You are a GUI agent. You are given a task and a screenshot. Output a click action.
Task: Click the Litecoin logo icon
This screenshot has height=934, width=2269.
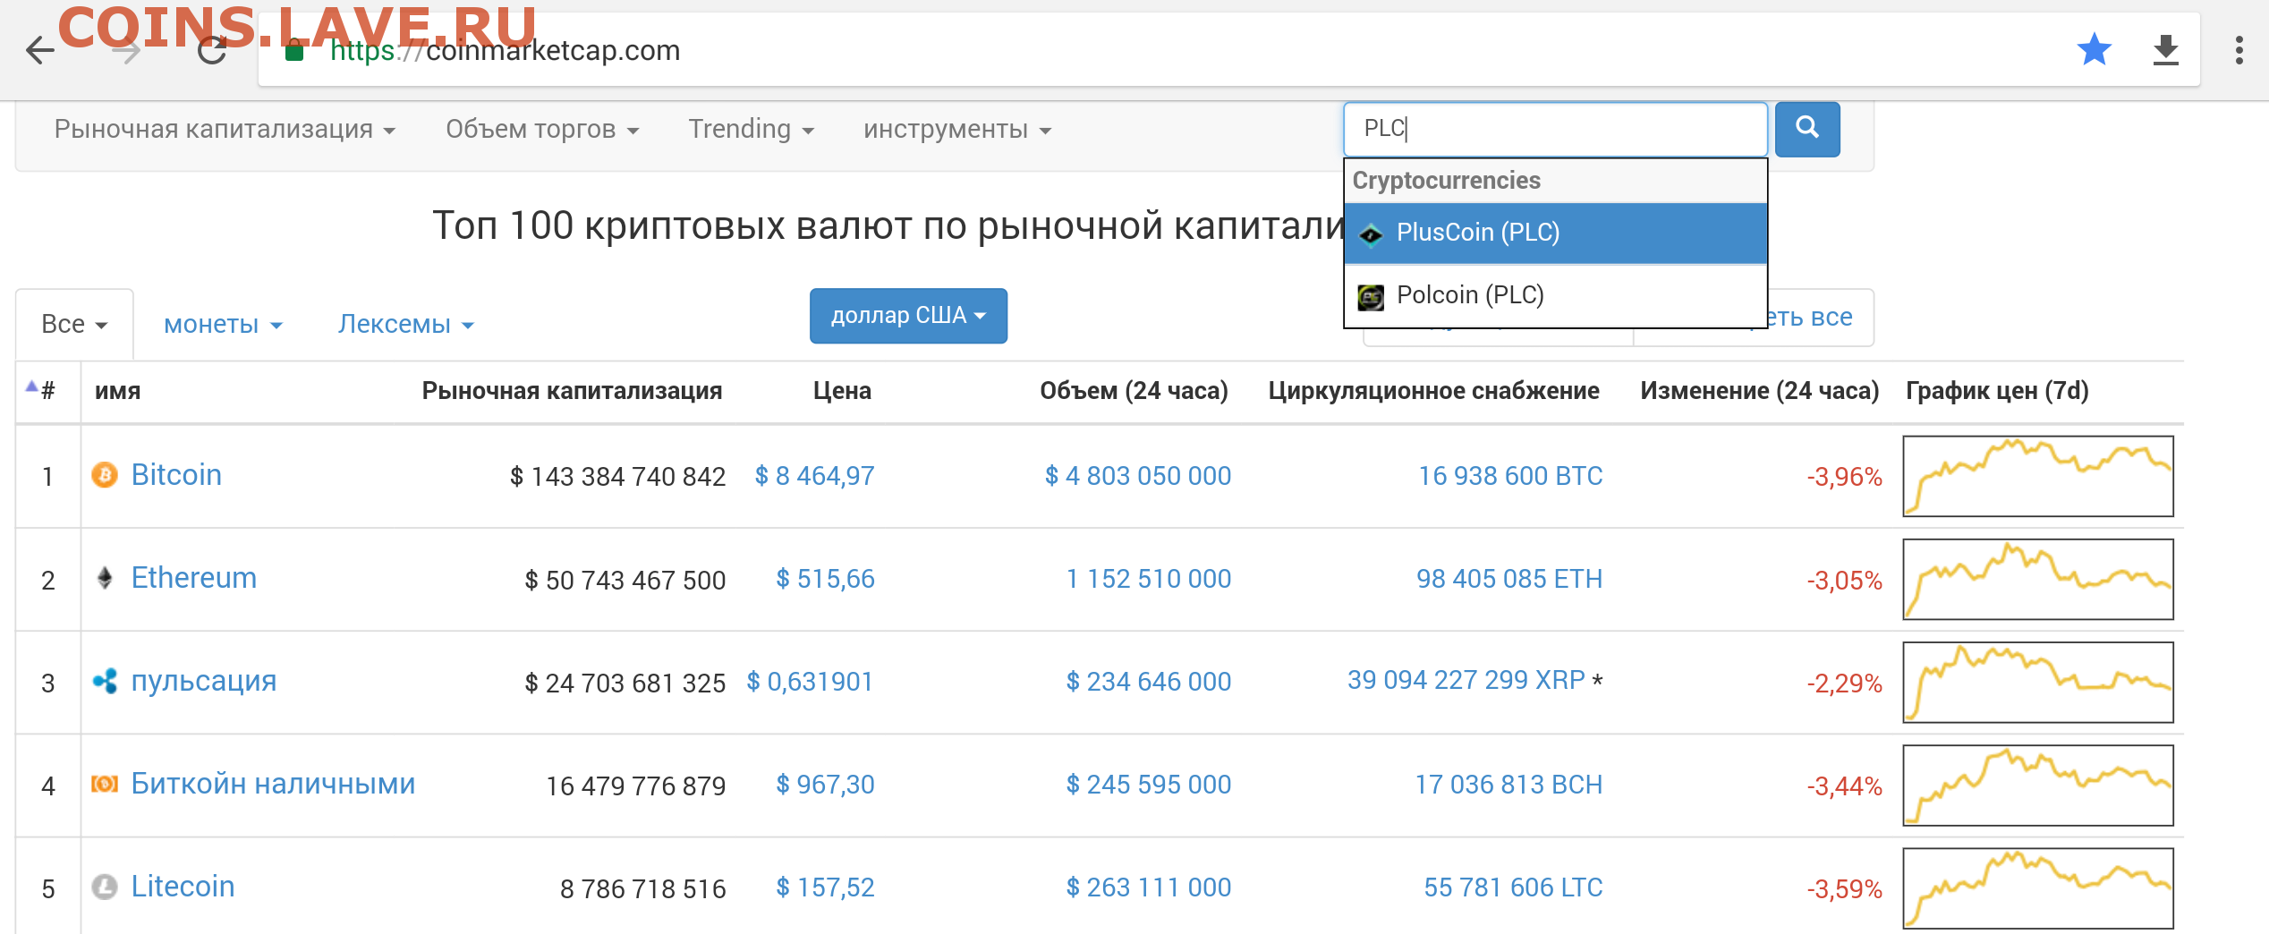coord(105,887)
